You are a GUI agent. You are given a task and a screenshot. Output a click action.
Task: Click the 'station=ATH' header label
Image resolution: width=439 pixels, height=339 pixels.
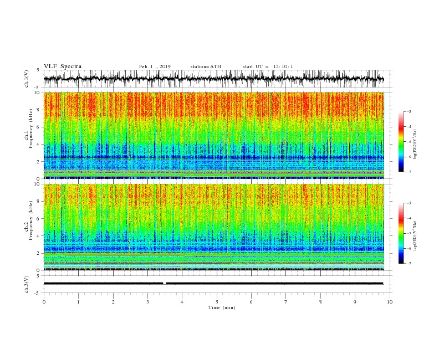206,66
